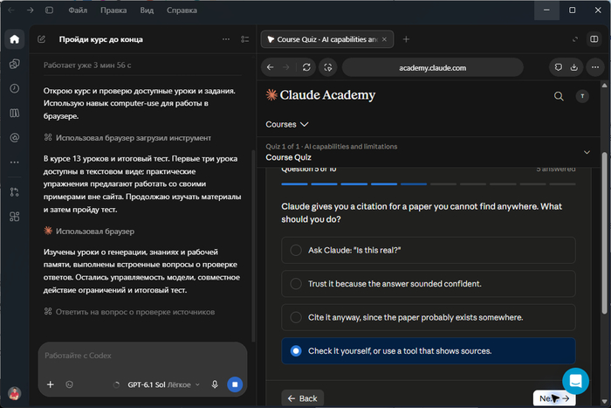Viewport: 611px width, 408px height.
Task: Click the Ответить на вопрос о проверке источников step
Action: click(129, 312)
